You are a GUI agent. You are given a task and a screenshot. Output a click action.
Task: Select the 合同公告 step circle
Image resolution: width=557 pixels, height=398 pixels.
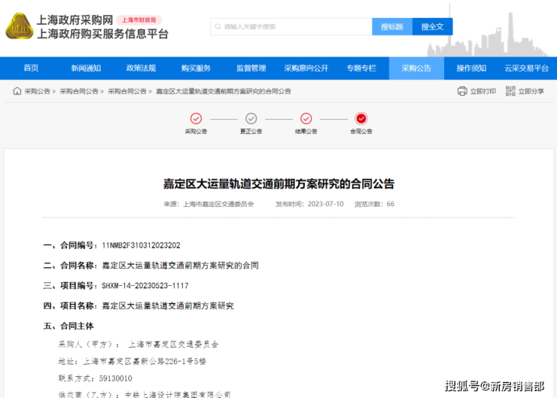point(361,118)
